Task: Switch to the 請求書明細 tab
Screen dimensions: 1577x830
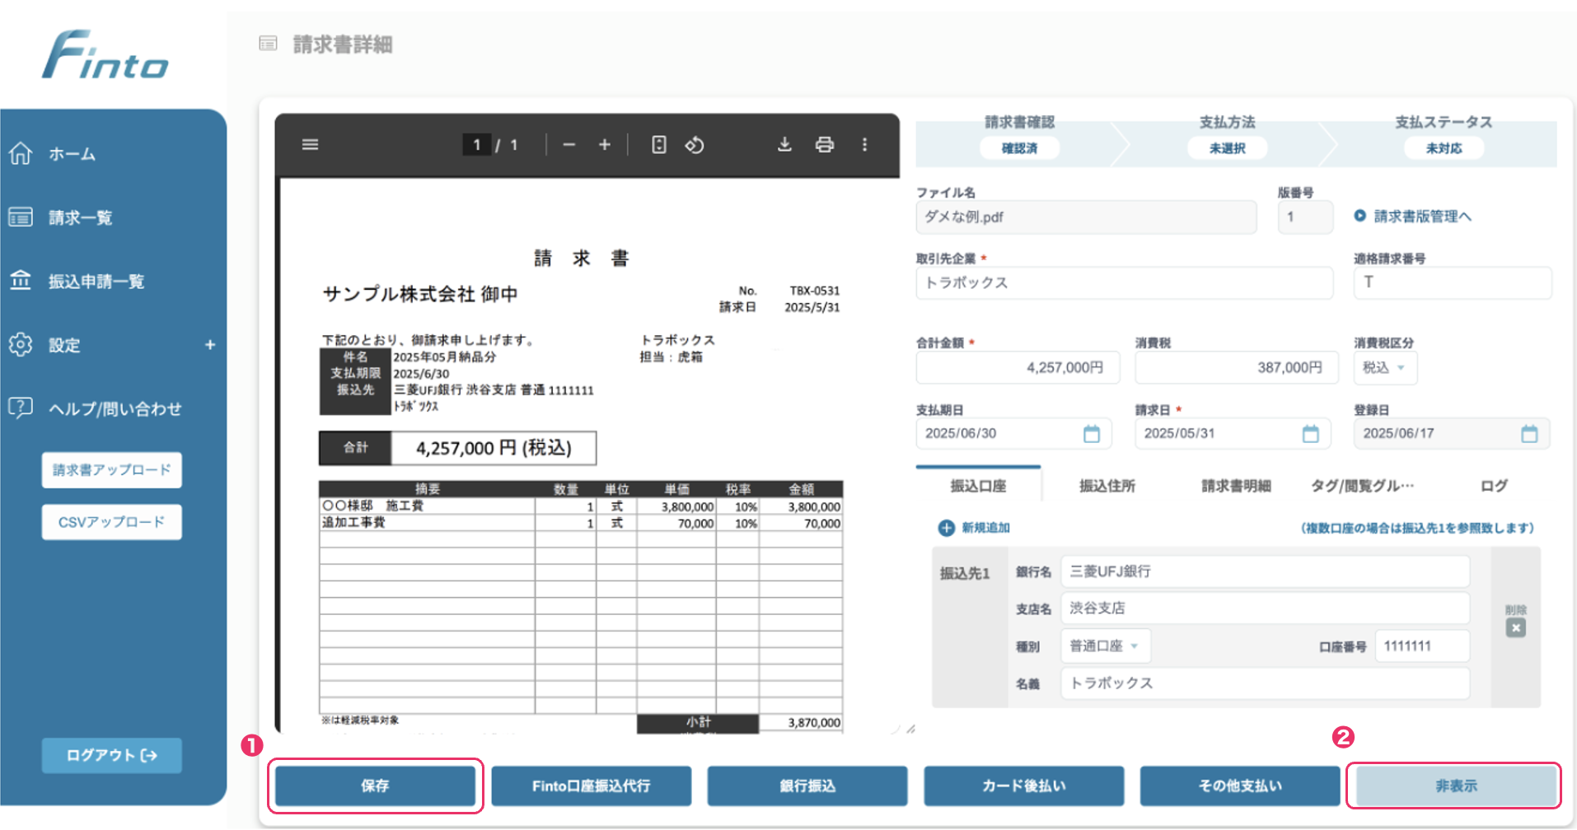Action: [x=1235, y=486]
